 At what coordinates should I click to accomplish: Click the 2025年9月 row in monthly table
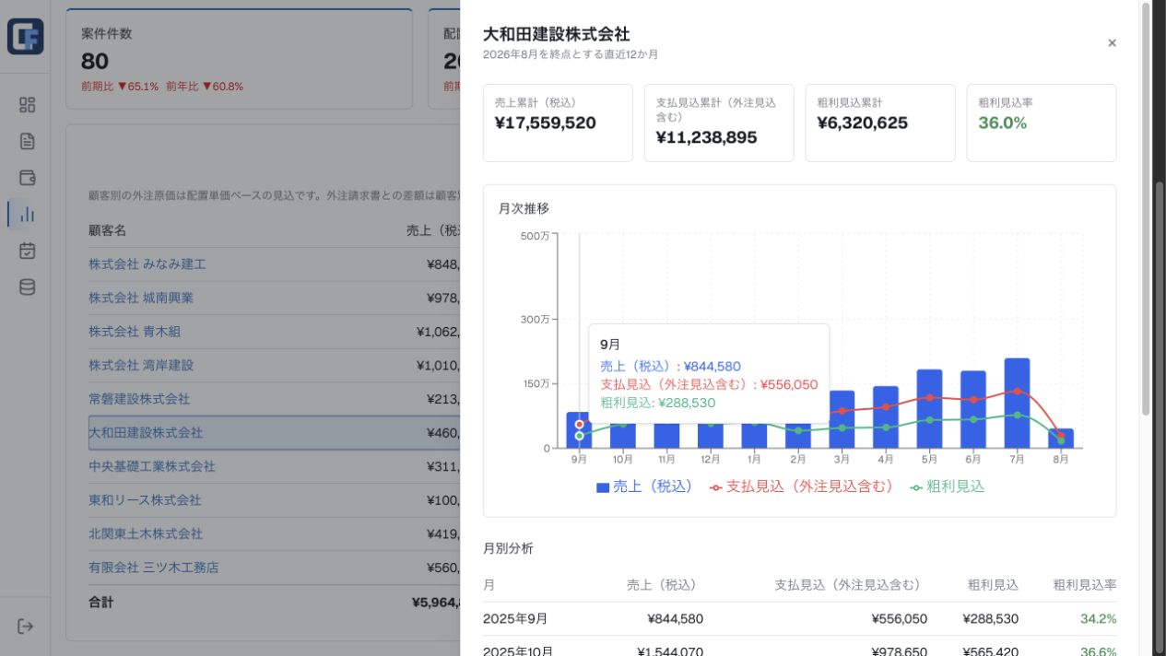(799, 619)
